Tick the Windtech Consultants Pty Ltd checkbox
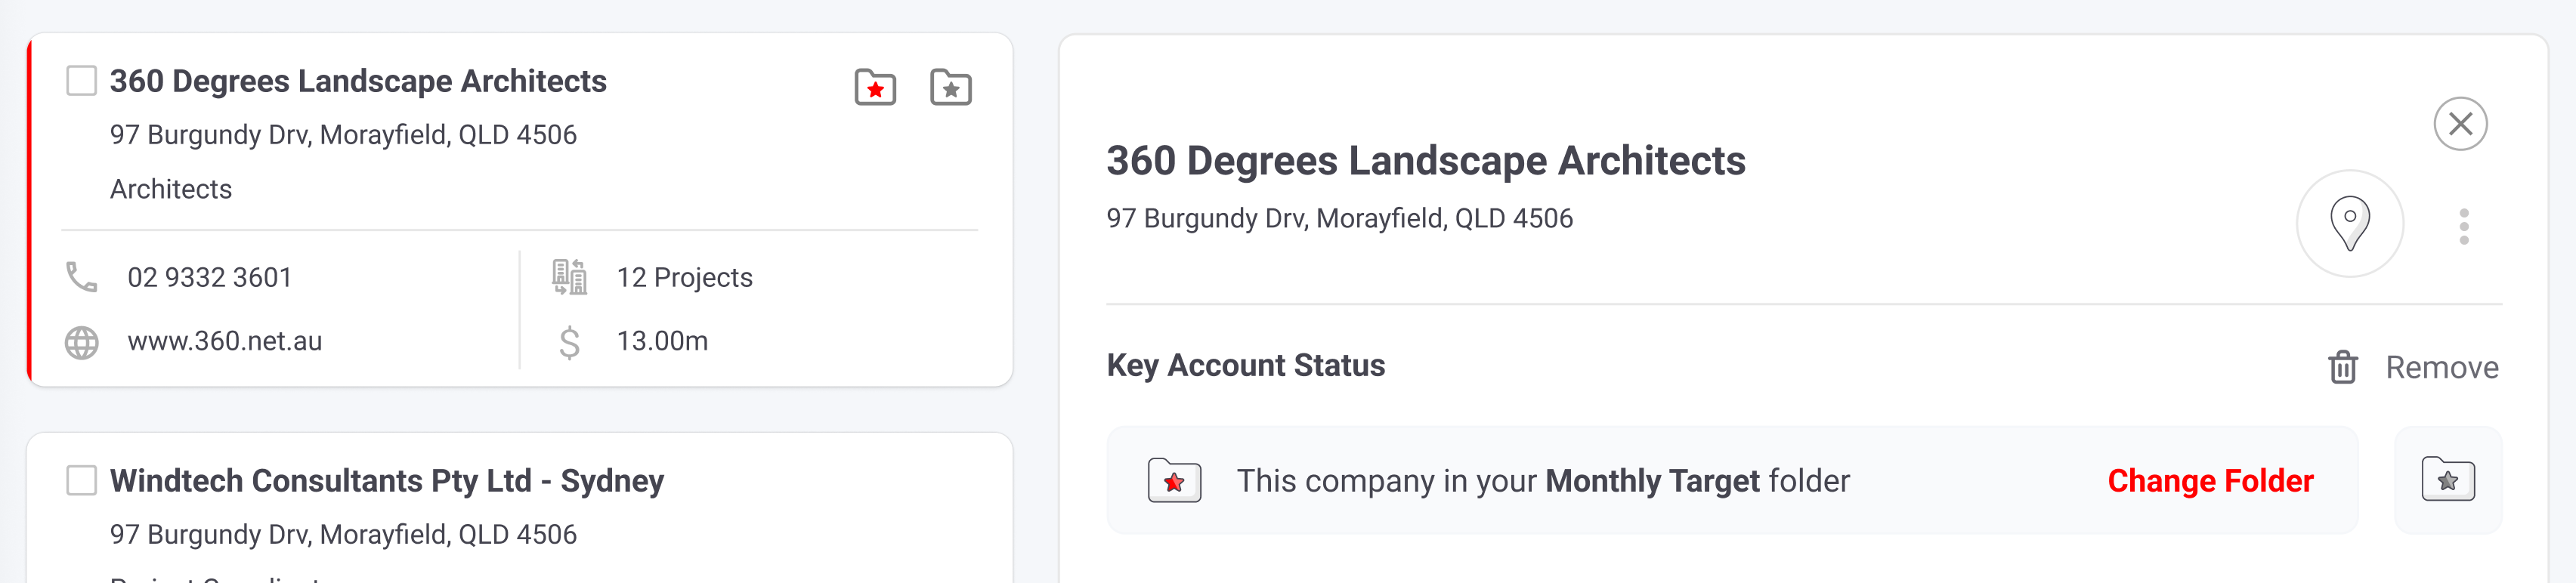This screenshot has width=2576, height=583. pos(81,480)
